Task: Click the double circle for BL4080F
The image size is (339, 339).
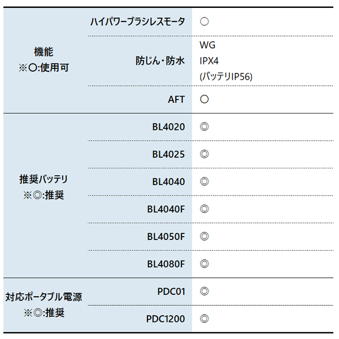Action: [x=205, y=264]
